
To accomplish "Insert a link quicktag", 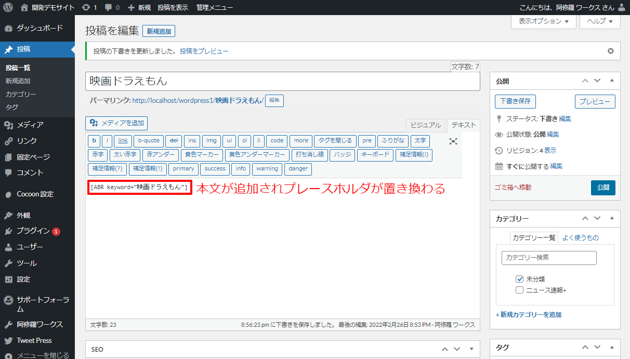I will [123, 141].
